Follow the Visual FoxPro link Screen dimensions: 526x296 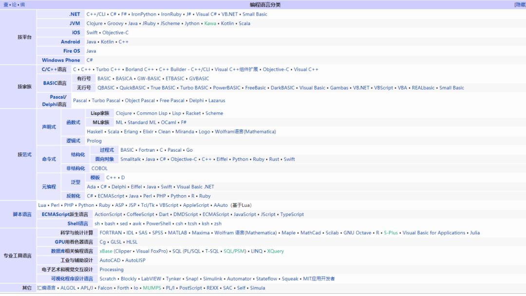click(151, 251)
